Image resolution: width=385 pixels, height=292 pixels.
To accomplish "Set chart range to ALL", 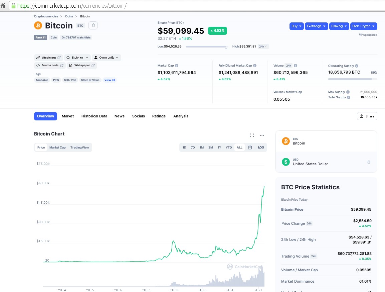I will [239, 148].
